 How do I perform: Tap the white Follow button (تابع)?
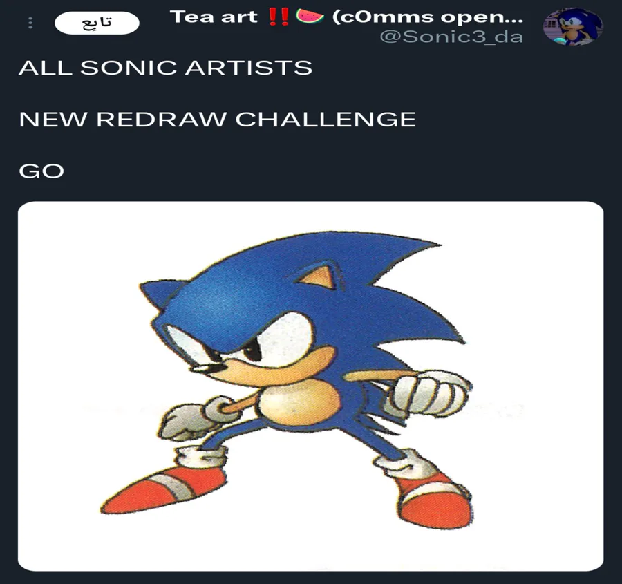[97, 23]
